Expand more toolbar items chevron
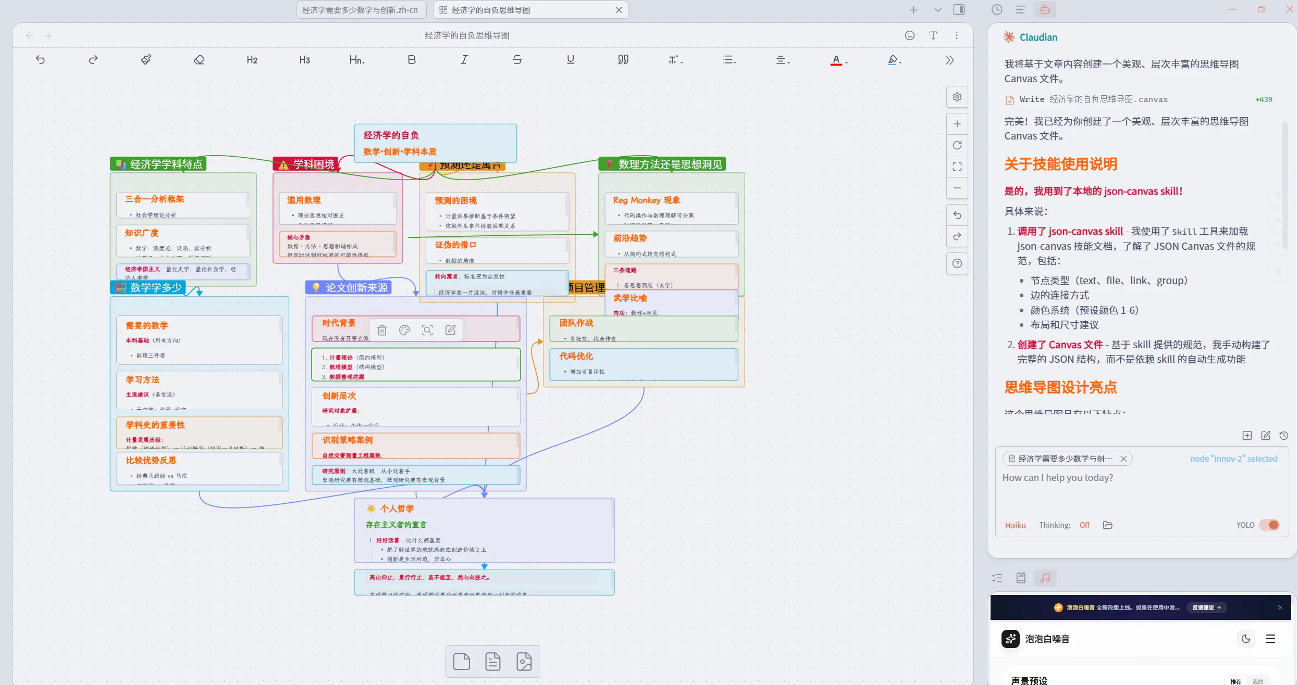1298x685 pixels. [x=949, y=60]
